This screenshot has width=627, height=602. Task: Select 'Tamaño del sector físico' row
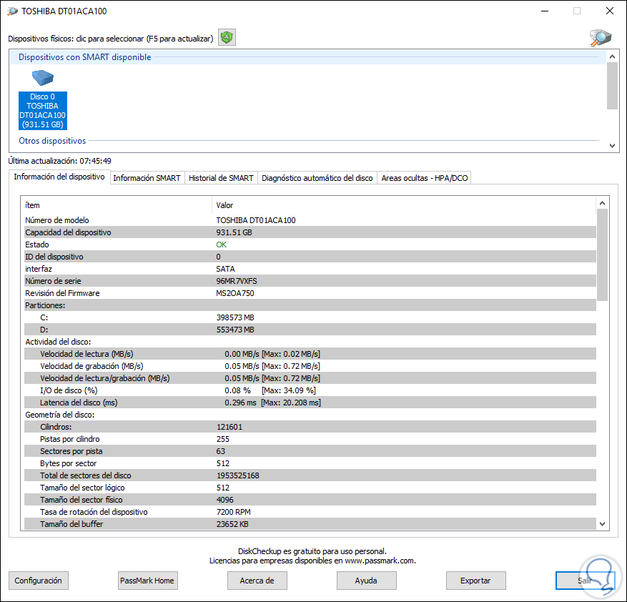point(310,500)
